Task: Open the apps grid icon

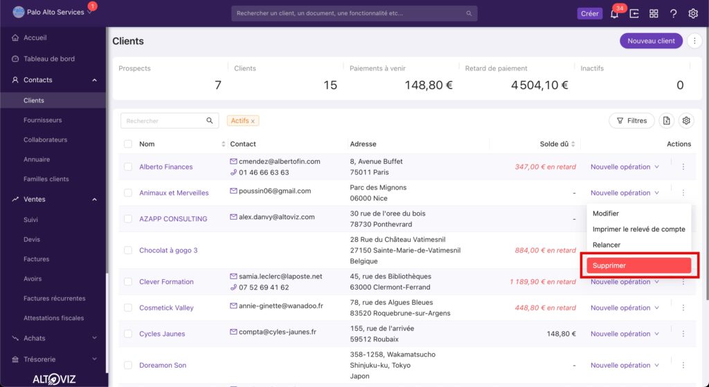Action: (654, 14)
